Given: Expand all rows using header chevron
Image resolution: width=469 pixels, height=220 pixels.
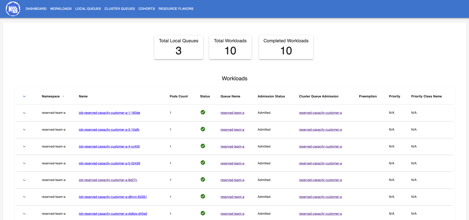Looking at the screenshot, I should [24, 96].
